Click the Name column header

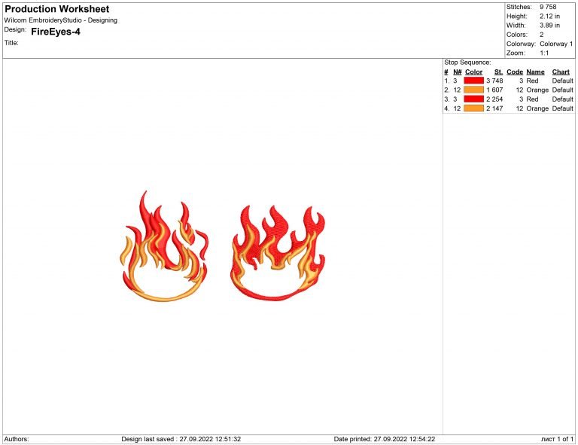[x=534, y=72]
